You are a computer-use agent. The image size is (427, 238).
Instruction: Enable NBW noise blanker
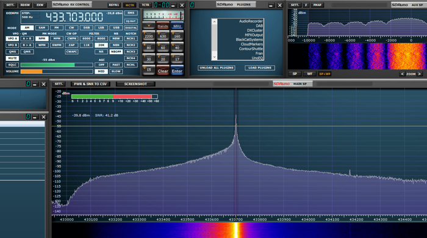pos(116,38)
